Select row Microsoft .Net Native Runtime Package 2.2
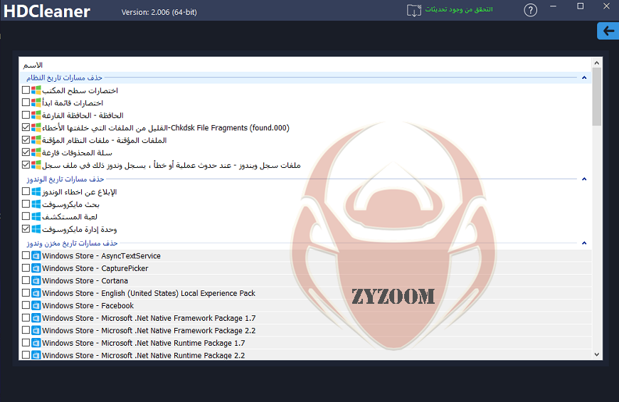Image resolution: width=619 pixels, height=402 pixels. [305, 354]
